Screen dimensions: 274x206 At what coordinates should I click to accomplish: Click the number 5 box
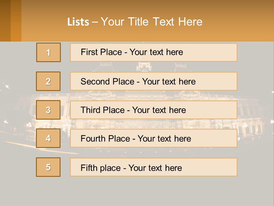48,167
